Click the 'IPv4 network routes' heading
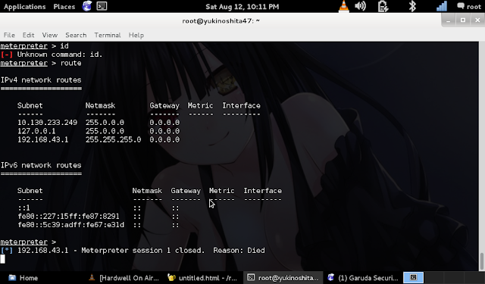The width and height of the screenshot is (485, 284). 41,80
